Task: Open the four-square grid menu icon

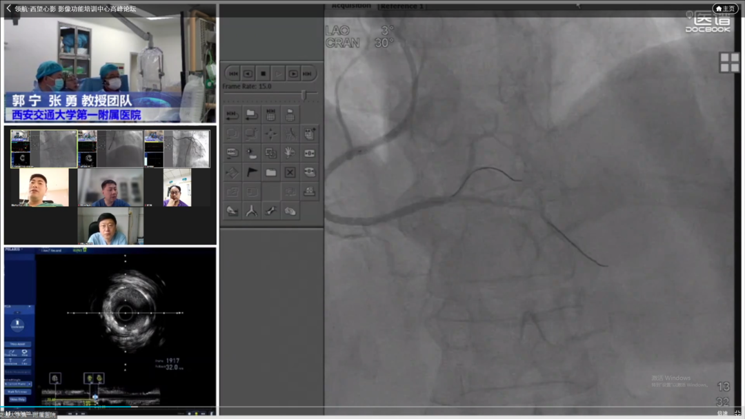Action: [x=729, y=62]
